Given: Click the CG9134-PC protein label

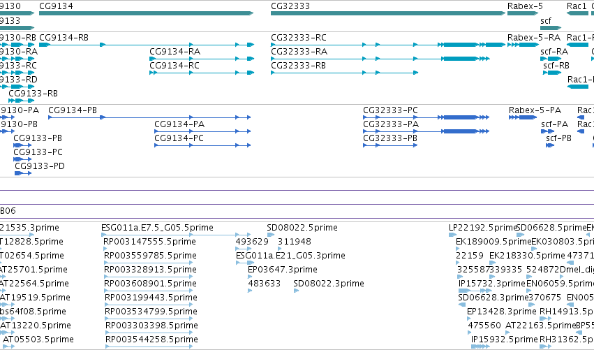Looking at the screenshot, I should [x=179, y=138].
